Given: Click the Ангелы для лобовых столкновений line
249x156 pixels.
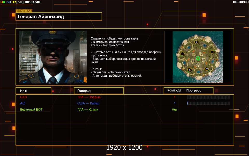Looking at the screenshot, I should (116, 76).
